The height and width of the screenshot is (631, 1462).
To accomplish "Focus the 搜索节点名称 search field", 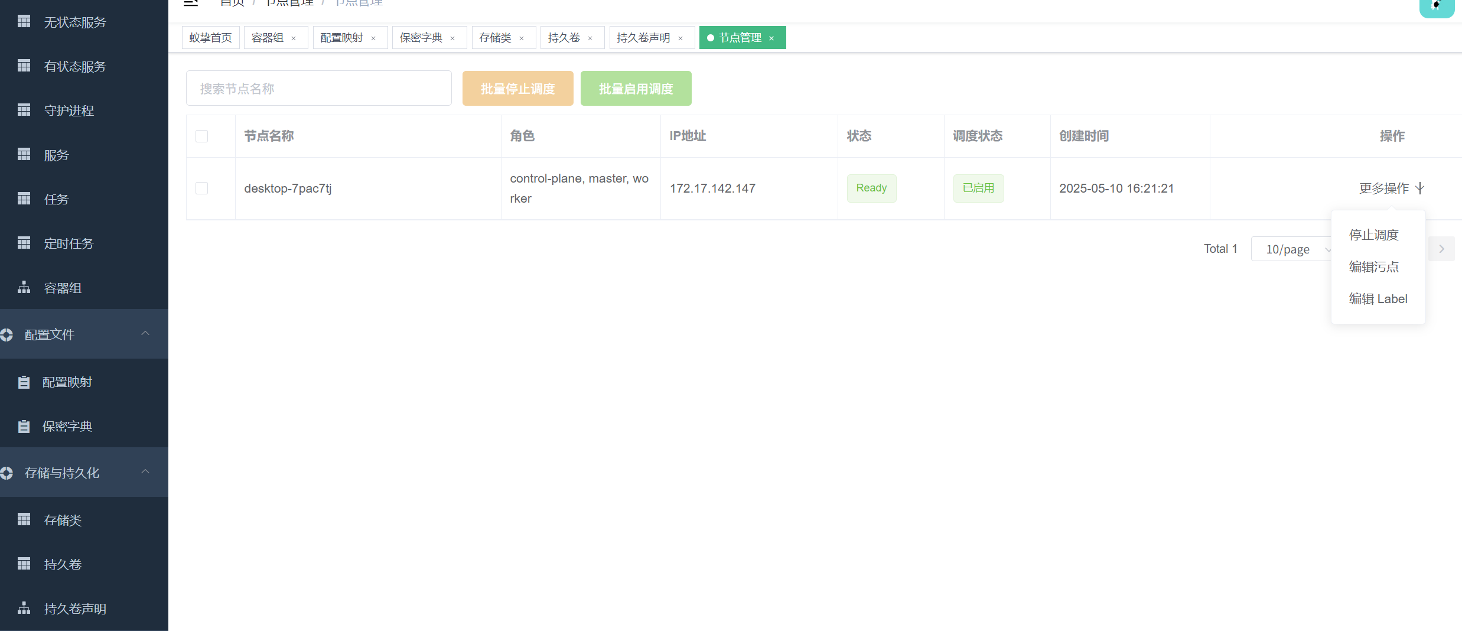I will click(318, 89).
